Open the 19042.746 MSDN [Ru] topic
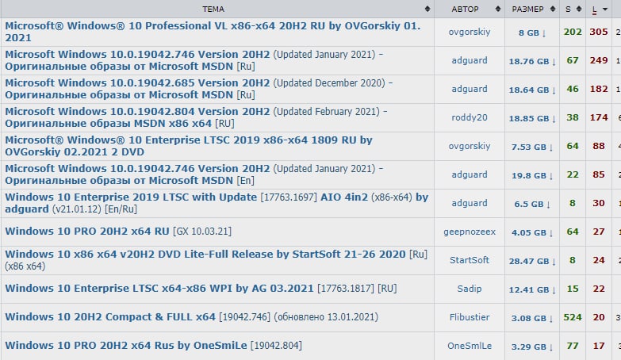This screenshot has height=360, width=621. tap(194, 60)
